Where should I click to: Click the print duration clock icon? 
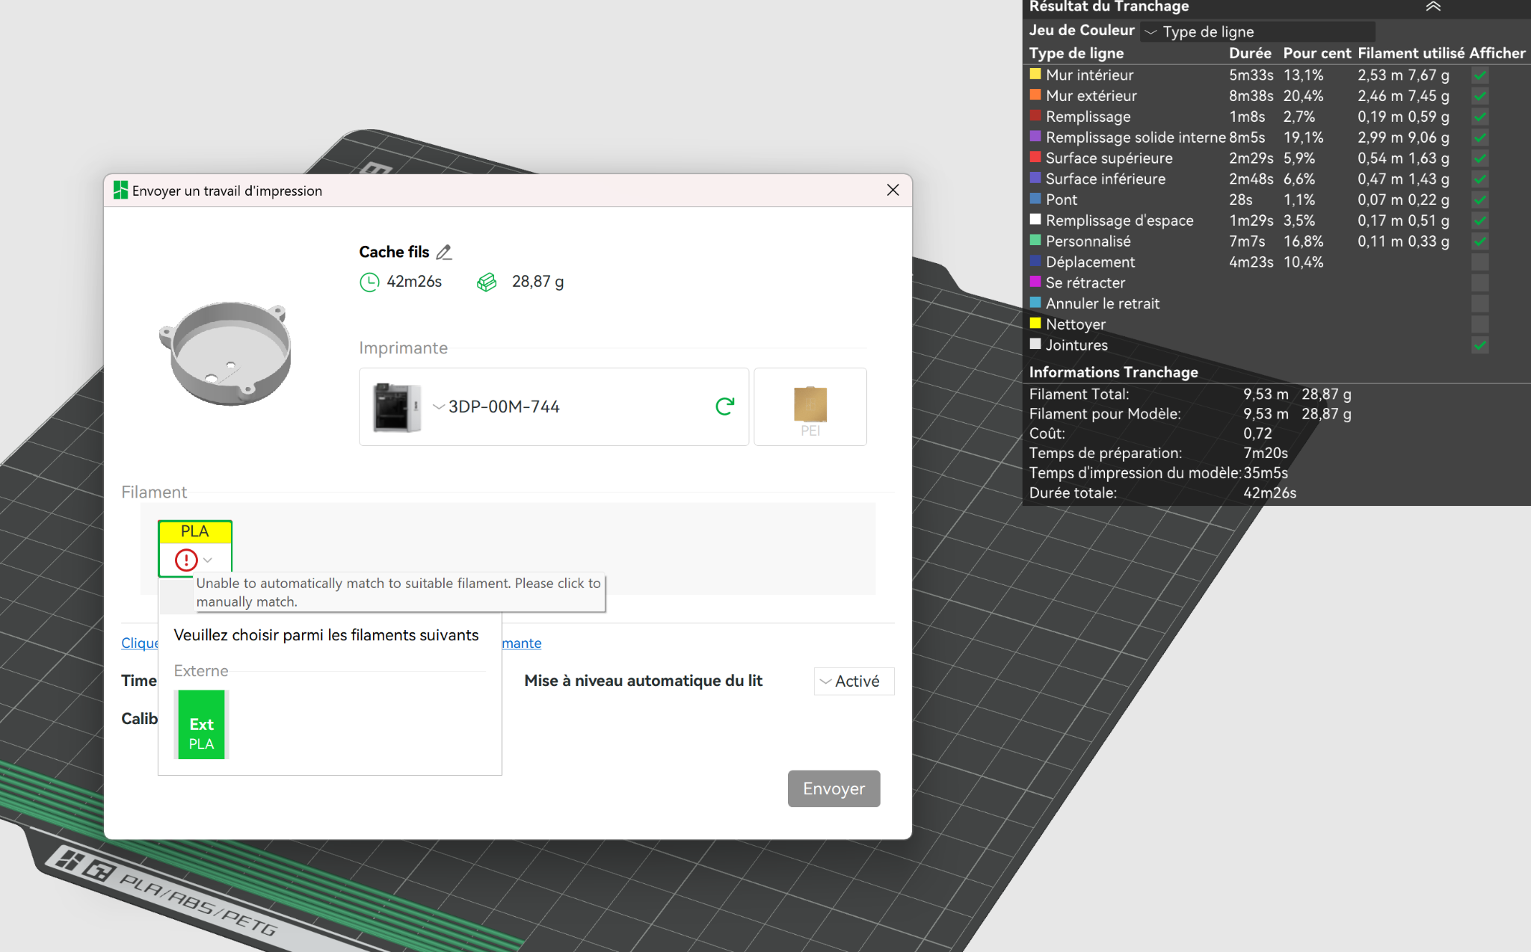click(369, 282)
